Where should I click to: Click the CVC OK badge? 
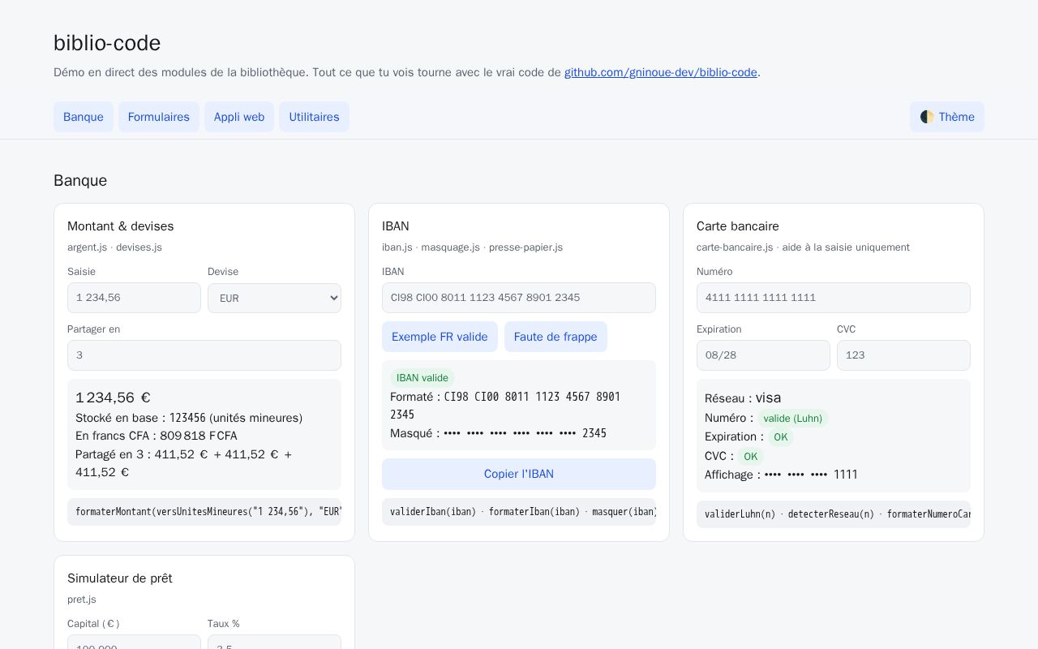751,457
